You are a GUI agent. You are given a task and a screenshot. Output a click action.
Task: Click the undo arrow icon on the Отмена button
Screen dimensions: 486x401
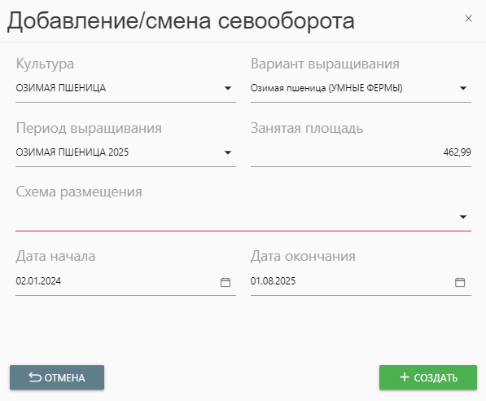(35, 377)
